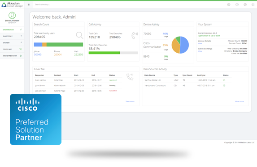This screenshot has width=257, height=167.
Task: Click the Cover Me phone handset icon
Action: 130,77
